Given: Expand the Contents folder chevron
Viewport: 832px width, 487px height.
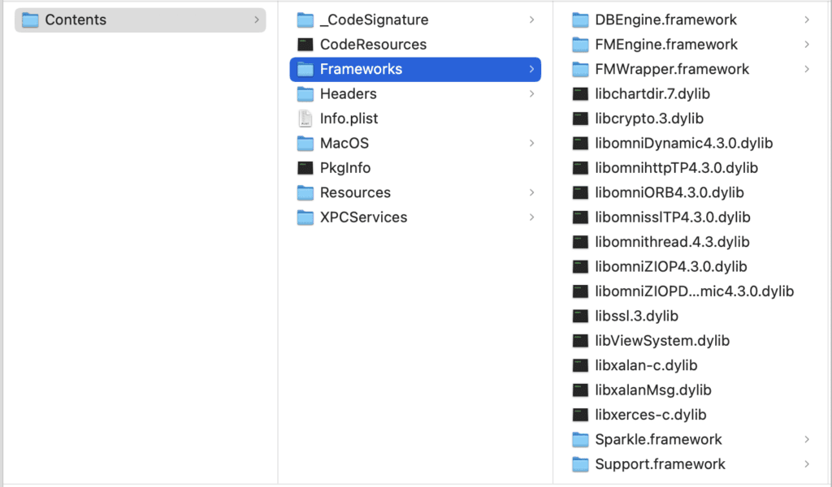Looking at the screenshot, I should 257,19.
